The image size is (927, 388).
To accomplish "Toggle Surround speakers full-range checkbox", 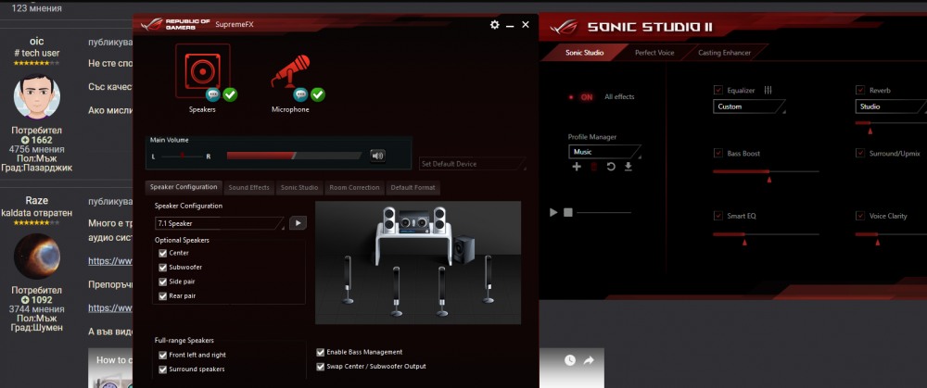I will click(162, 369).
